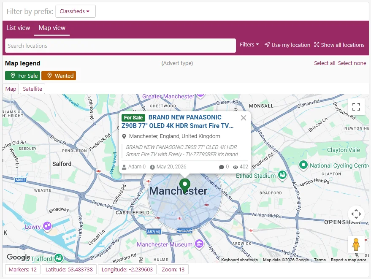Image resolution: width=371 pixels, height=279 pixels.
Task: Switch to List view tab
Action: point(18,28)
